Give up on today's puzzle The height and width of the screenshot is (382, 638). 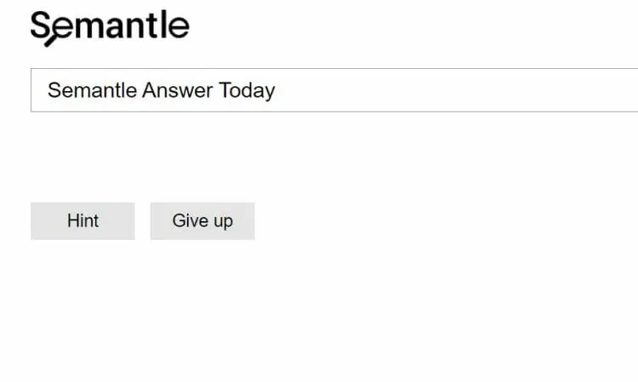[202, 221]
